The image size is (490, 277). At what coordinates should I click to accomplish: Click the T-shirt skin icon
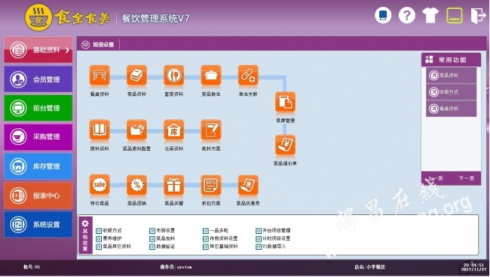tap(430, 15)
